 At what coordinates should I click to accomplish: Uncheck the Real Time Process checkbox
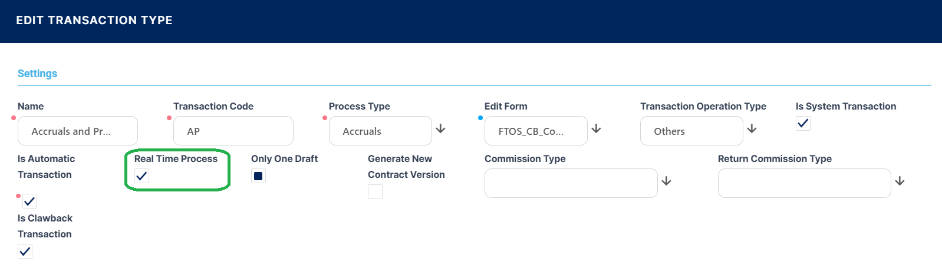tap(141, 176)
